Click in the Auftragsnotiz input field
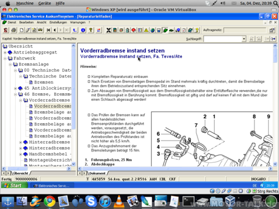 pos(245,30)
